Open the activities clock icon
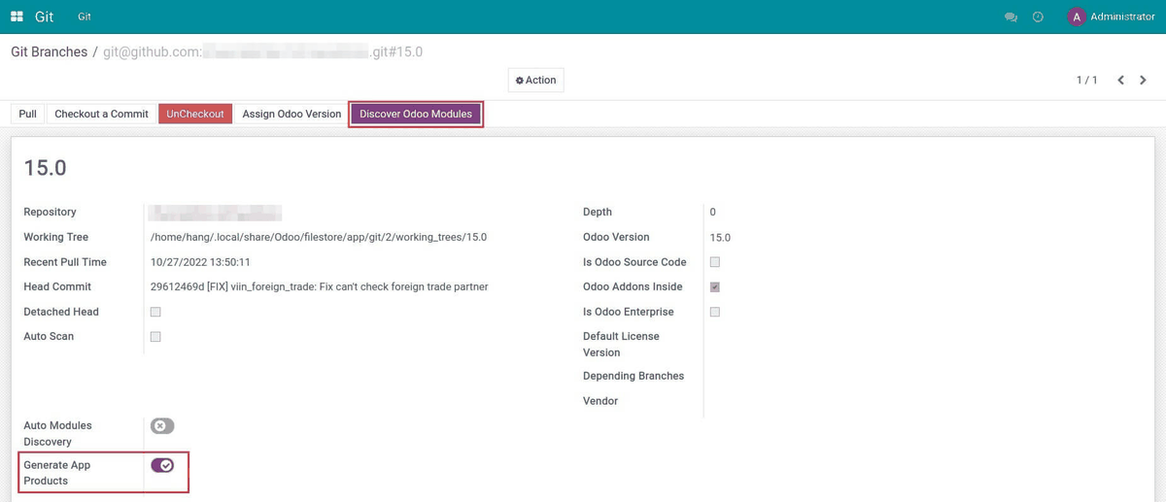Viewport: 1166px width, 502px height. [x=1038, y=17]
